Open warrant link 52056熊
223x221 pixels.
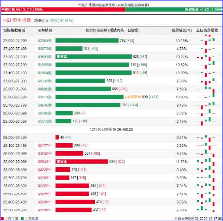coord(45,65)
